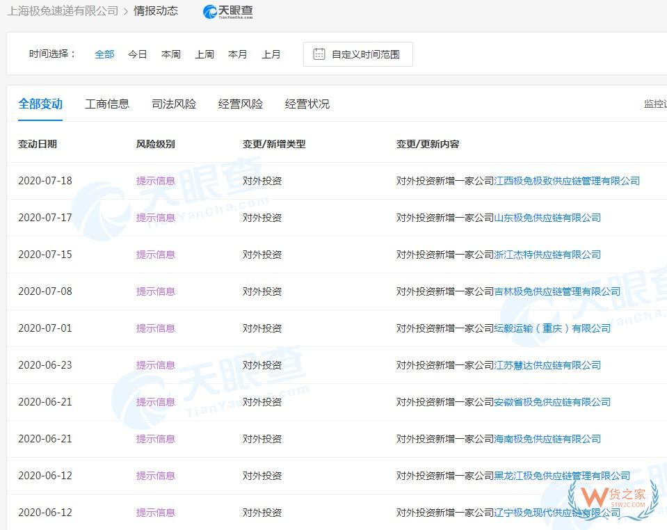Open 黑龙江极兔供应链管理有限公司 link
This screenshot has width=667, height=530.
562,476
